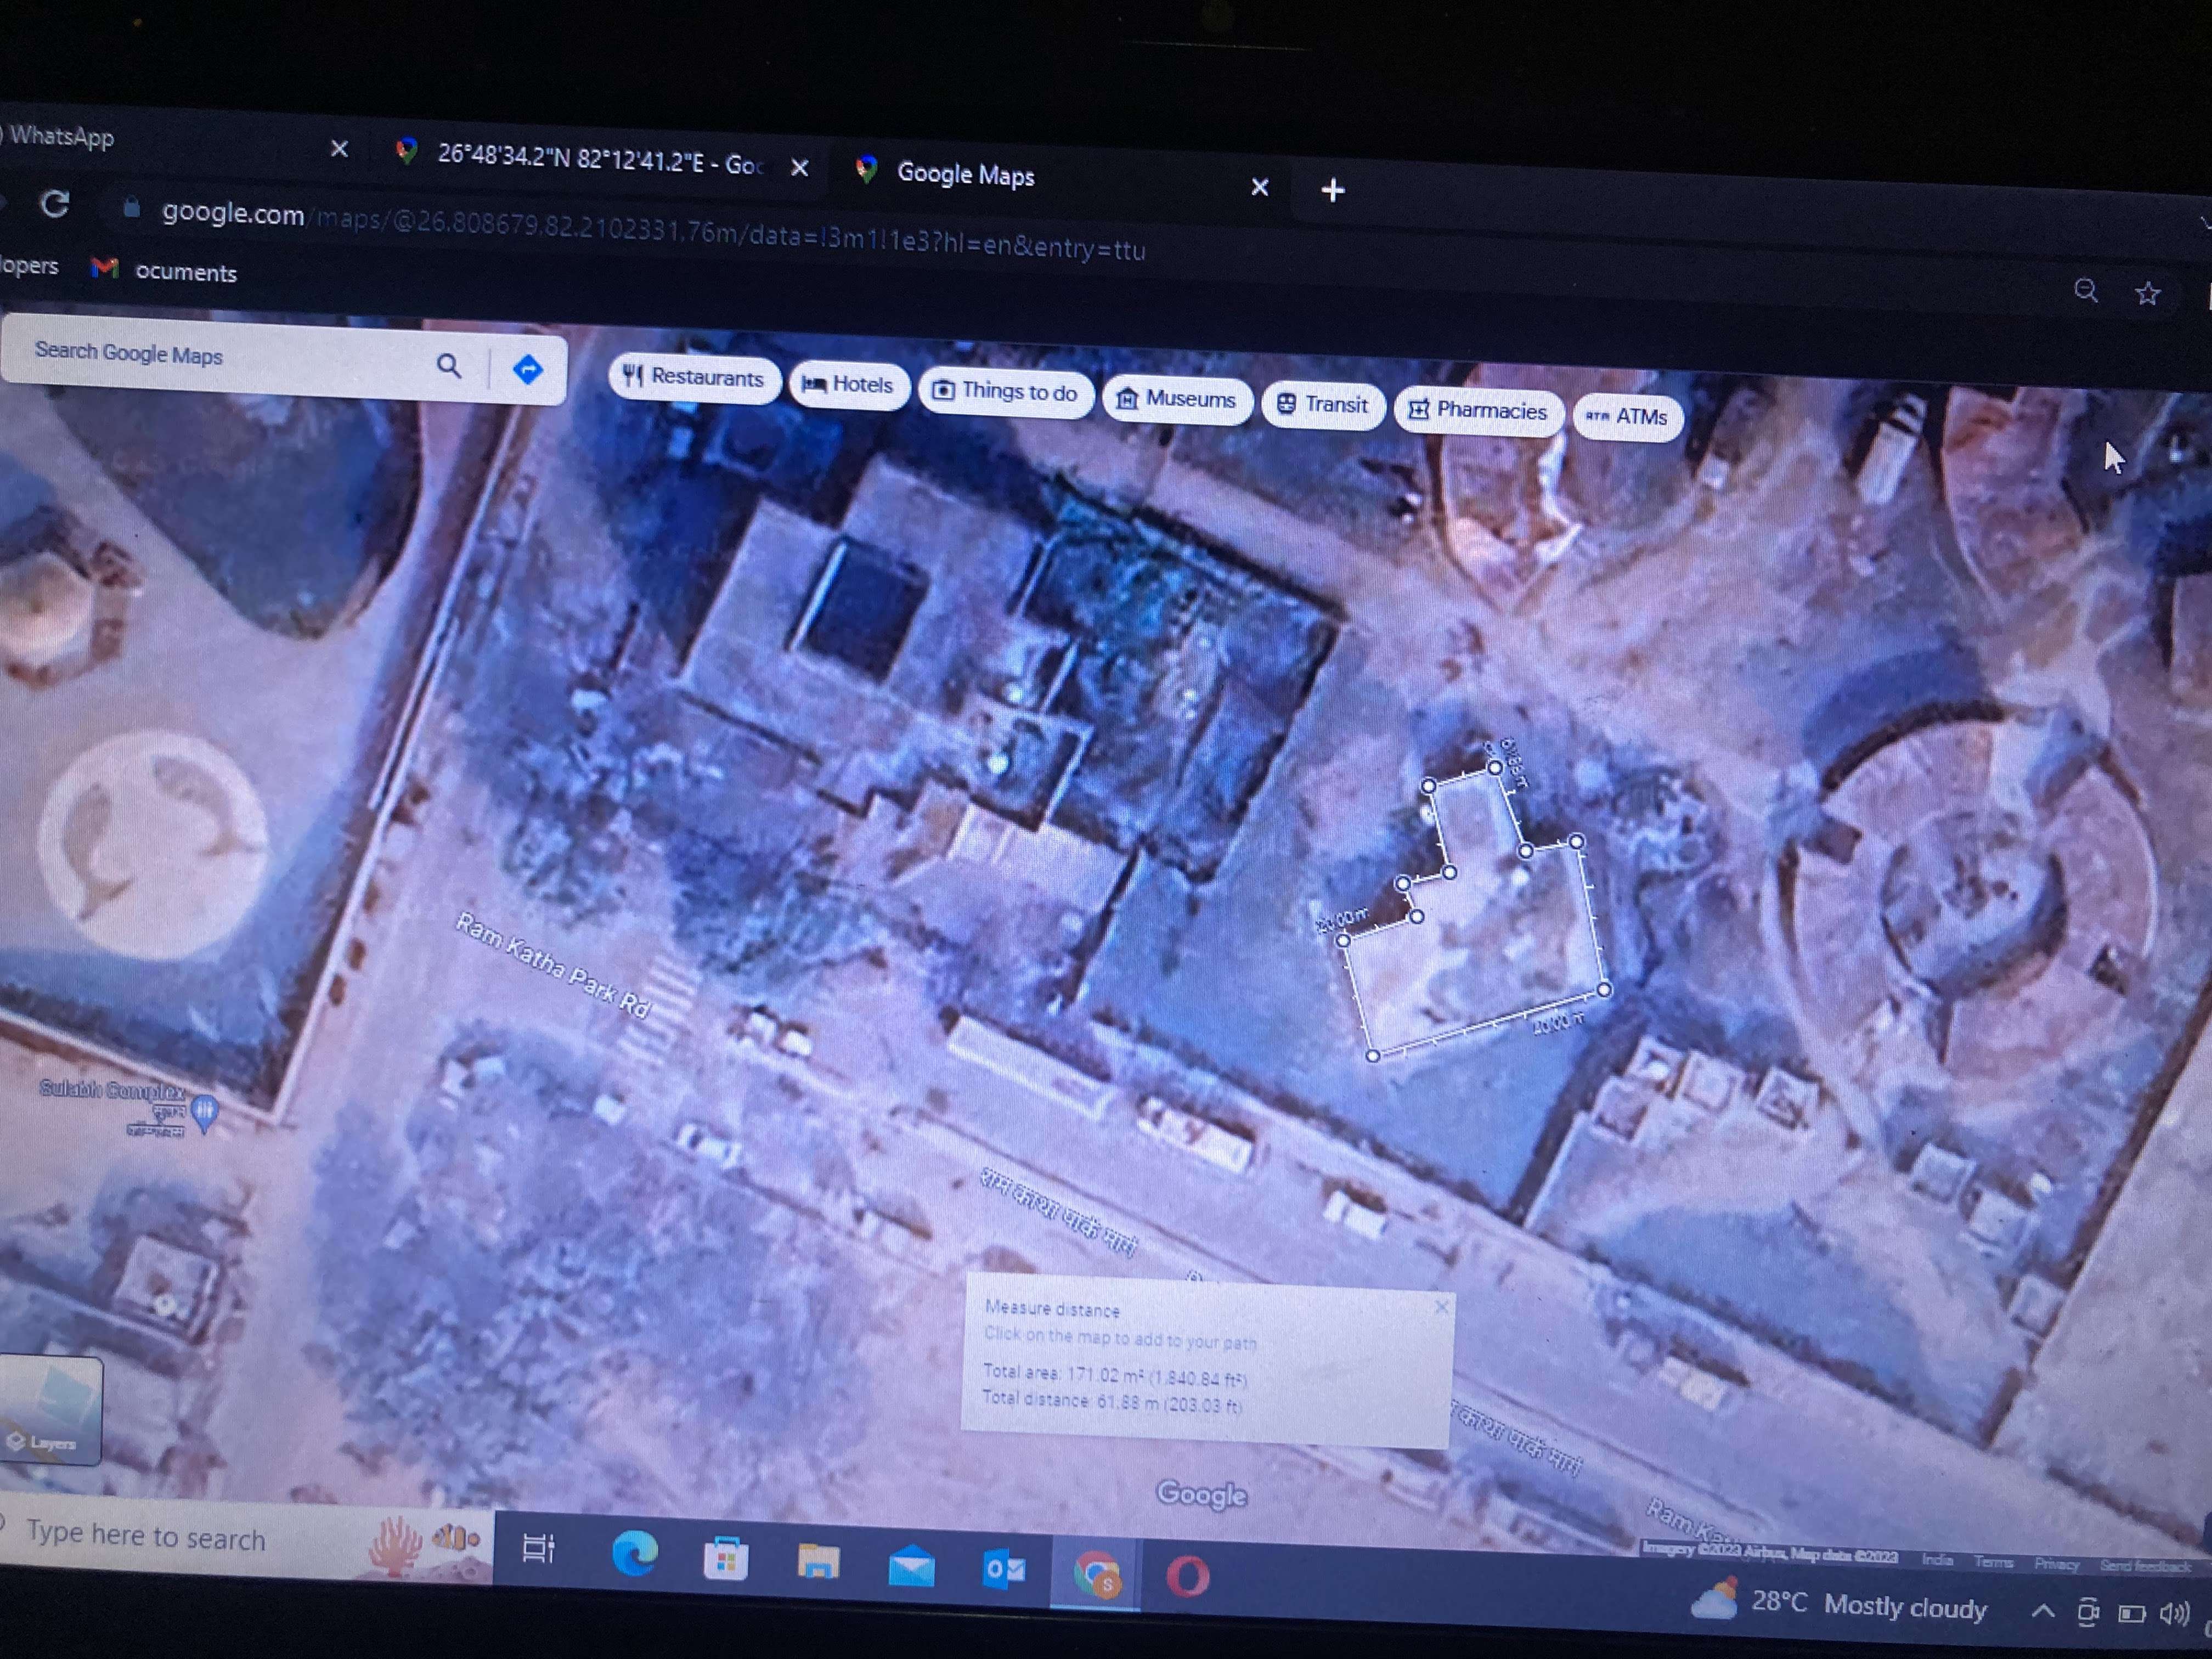Click the Chrome icon in the taskbar

pos(1096,1575)
